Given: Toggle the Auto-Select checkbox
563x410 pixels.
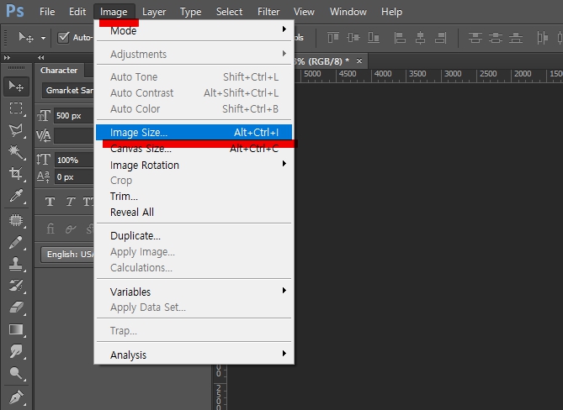Looking at the screenshot, I should click(63, 37).
